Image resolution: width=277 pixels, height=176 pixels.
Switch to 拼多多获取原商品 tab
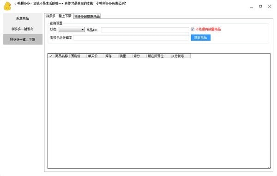(x=87, y=16)
